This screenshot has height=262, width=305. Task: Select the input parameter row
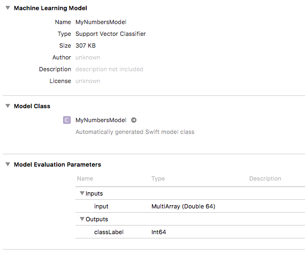[x=190, y=206]
